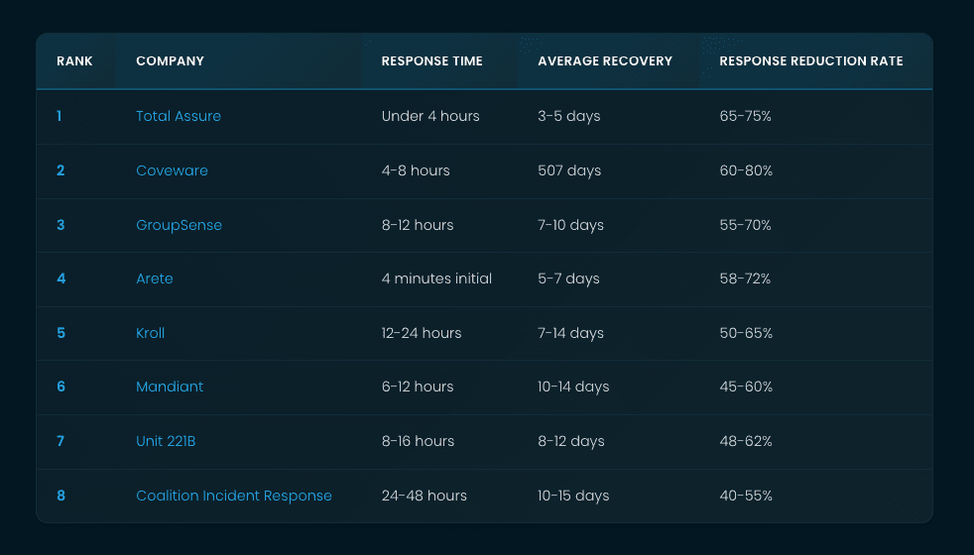Click the RESPONSE REDUCTION RATE header
This screenshot has width=974, height=555.
(x=811, y=60)
